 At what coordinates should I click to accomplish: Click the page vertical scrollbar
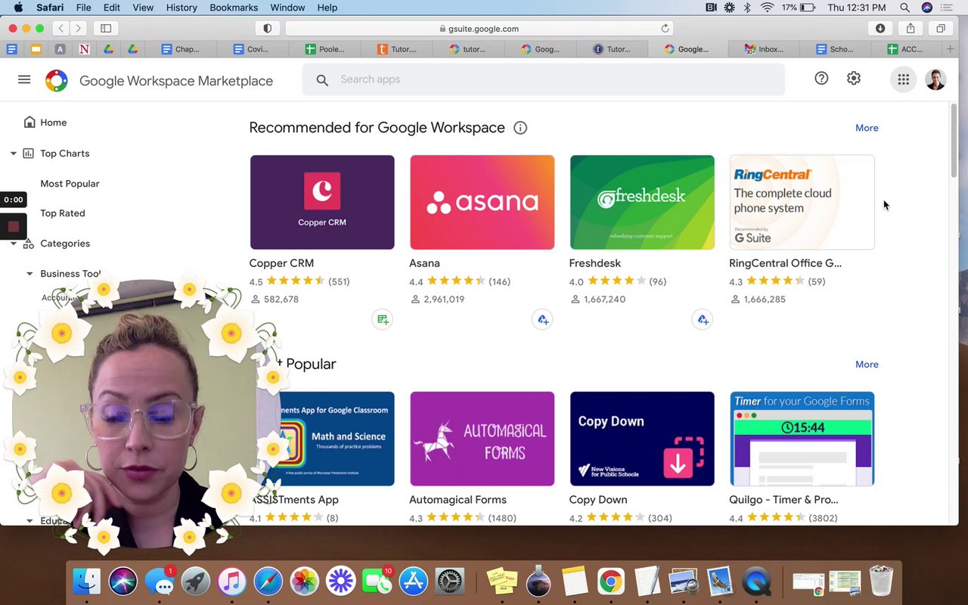pyautogui.click(x=954, y=141)
